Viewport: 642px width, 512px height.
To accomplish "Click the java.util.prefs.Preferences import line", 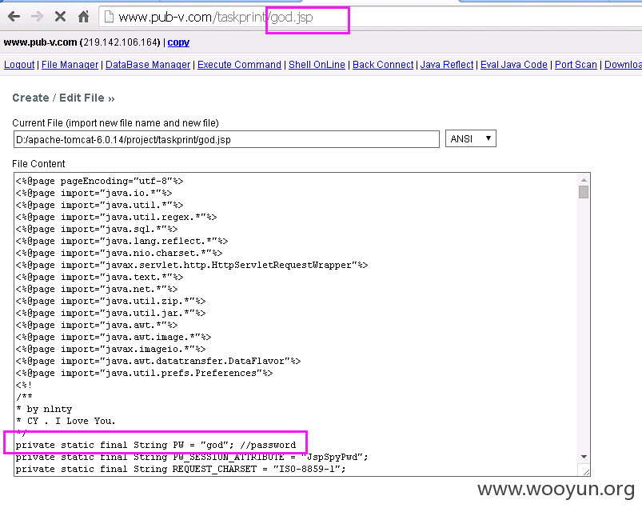I will [x=144, y=373].
